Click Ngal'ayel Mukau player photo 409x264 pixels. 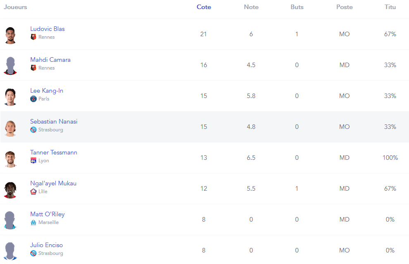click(x=10, y=189)
